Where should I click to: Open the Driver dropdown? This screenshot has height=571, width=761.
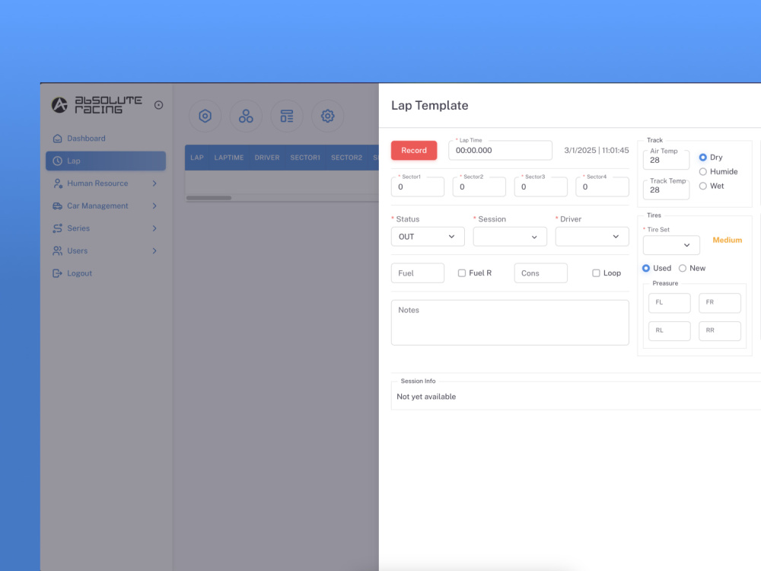(x=592, y=237)
